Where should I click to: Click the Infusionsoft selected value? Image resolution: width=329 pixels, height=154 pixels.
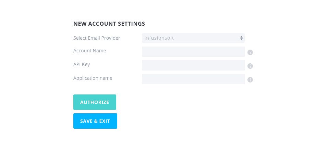coord(159,38)
